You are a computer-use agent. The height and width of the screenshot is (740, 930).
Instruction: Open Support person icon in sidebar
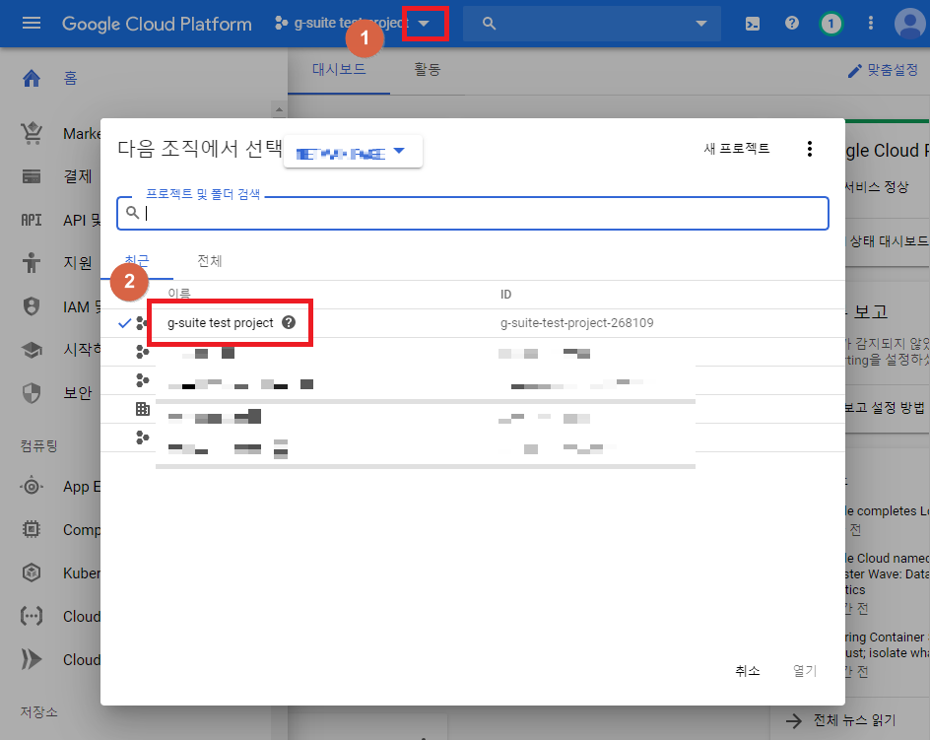click(32, 262)
